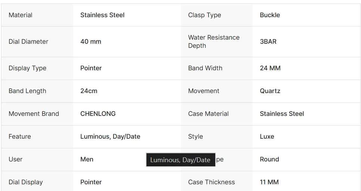Click the Case Material label
The height and width of the screenshot is (191, 361).
(208, 114)
